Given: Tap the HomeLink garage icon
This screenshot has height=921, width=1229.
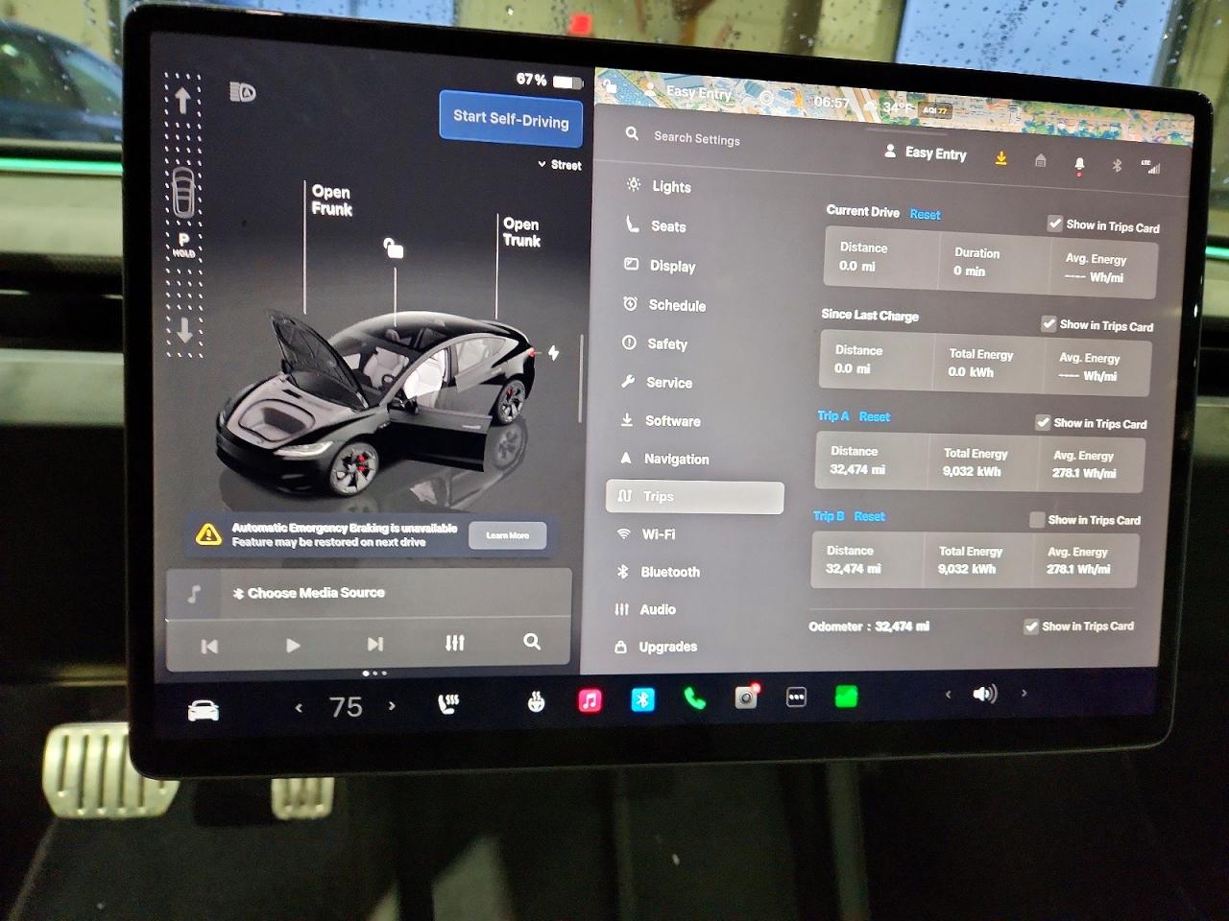Looking at the screenshot, I should 1040,161.
